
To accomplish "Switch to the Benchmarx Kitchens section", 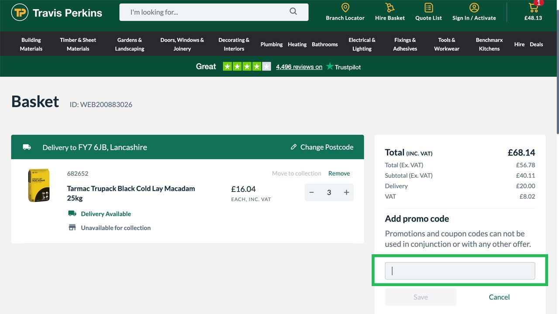I will (489, 44).
